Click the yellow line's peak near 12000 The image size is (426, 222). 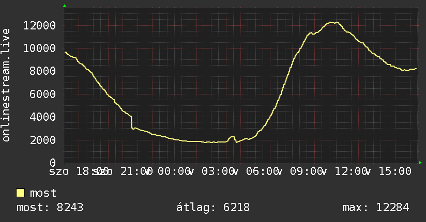pyautogui.click(x=333, y=23)
